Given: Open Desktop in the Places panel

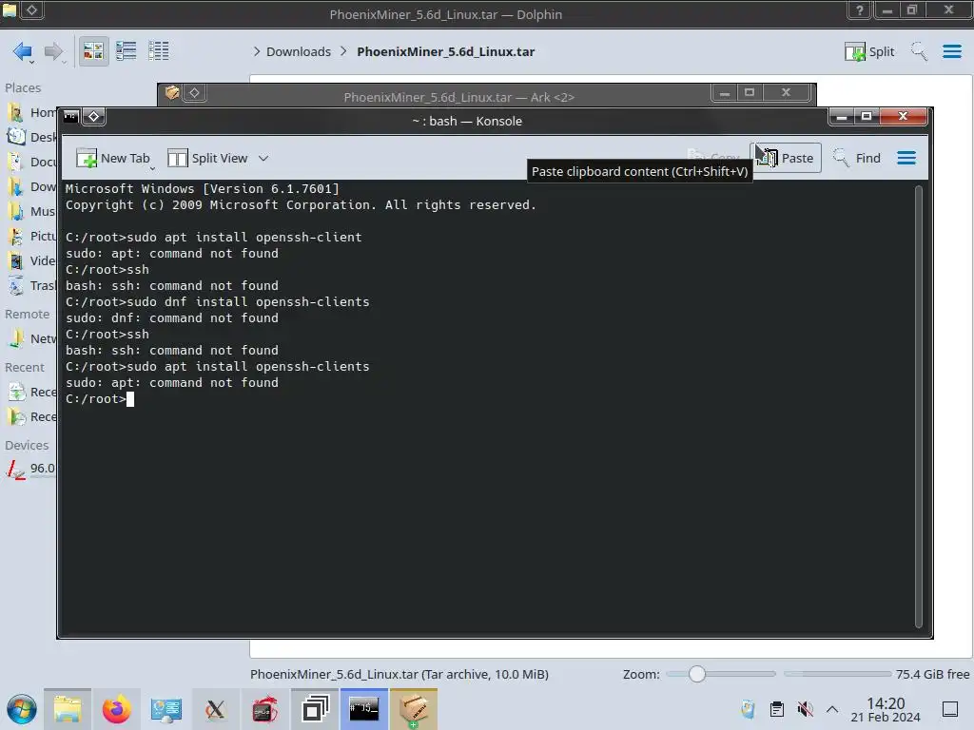Looking at the screenshot, I should (x=31, y=137).
